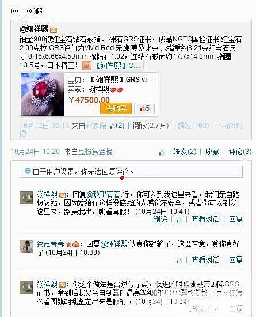
Task: Click the orange shop icon before 【翊祥熙】G...
Action: pos(87,66)
